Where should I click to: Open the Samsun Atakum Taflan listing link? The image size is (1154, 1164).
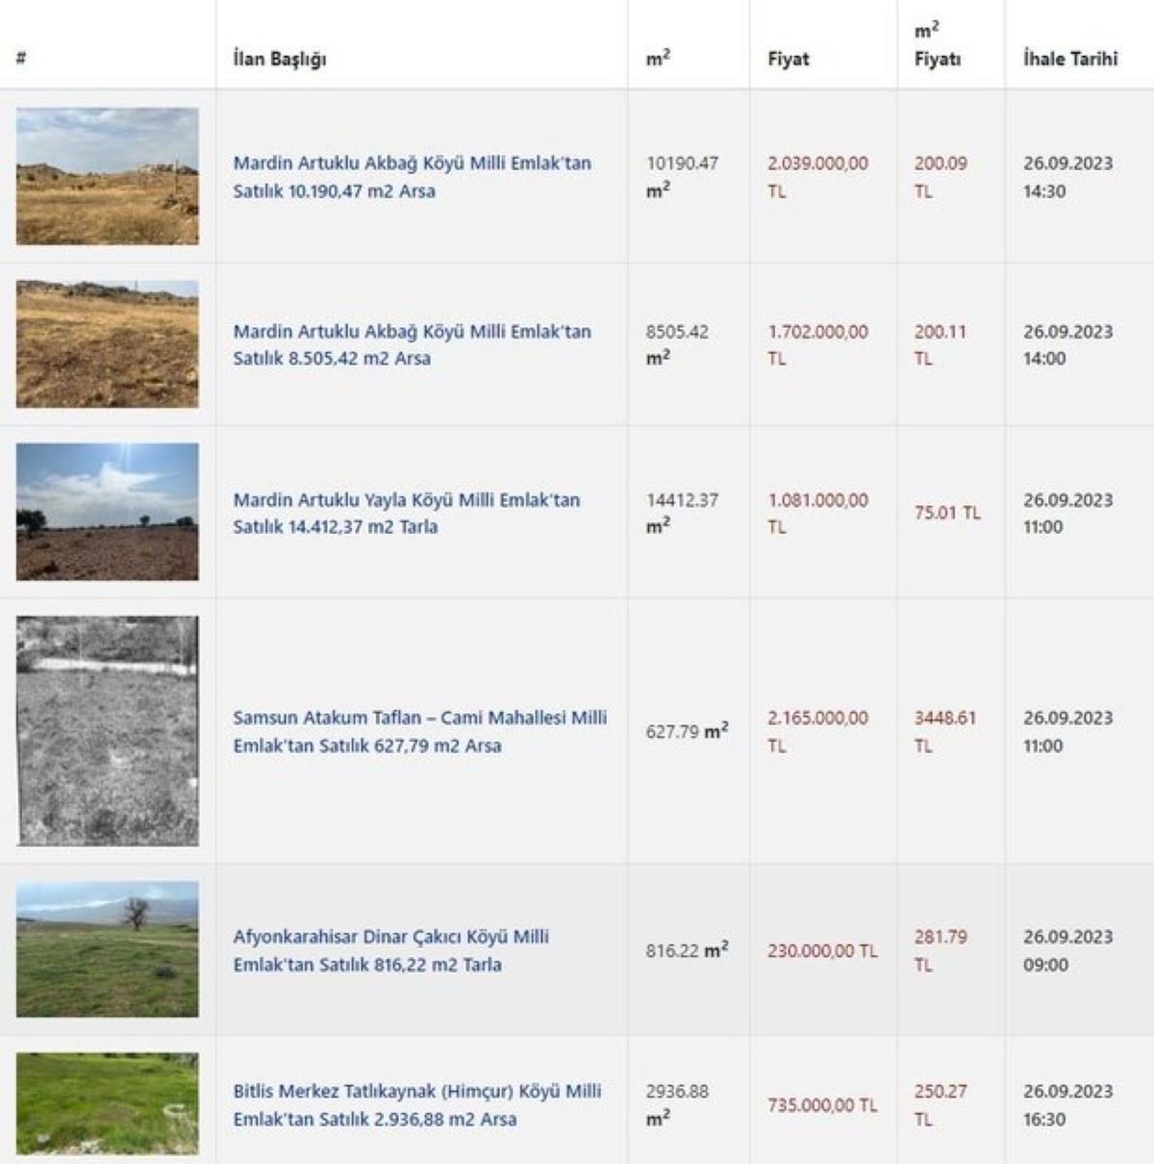click(419, 731)
